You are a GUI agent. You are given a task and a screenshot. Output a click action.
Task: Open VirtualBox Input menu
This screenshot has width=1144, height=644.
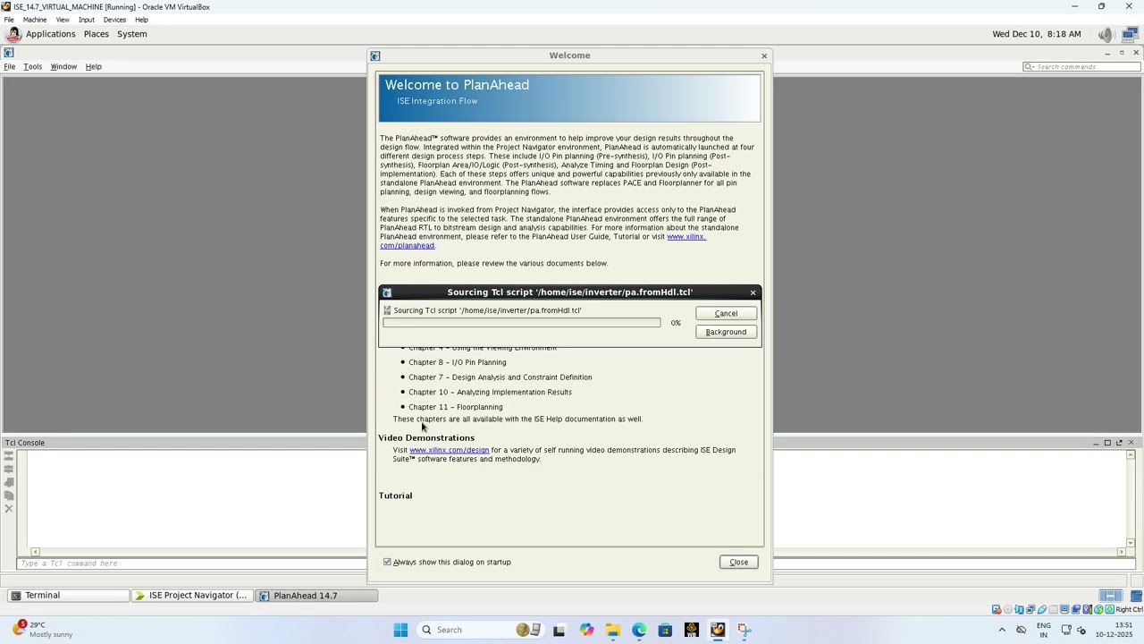click(x=86, y=20)
